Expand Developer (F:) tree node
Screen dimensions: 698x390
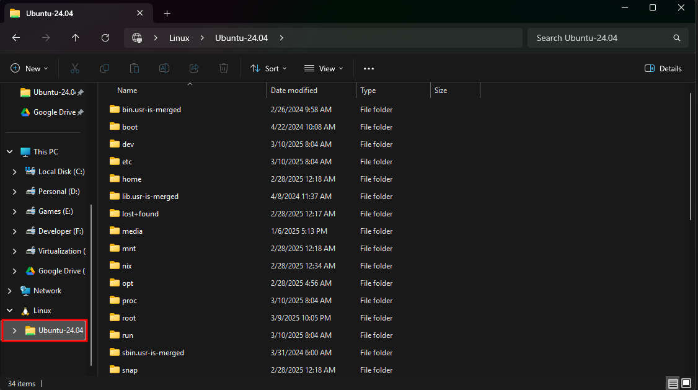point(15,231)
